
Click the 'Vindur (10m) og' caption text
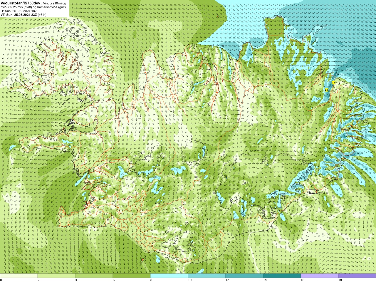[x=55, y=3]
